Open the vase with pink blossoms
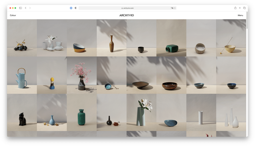This screenshot has height=146, width=255. [x=82, y=75]
